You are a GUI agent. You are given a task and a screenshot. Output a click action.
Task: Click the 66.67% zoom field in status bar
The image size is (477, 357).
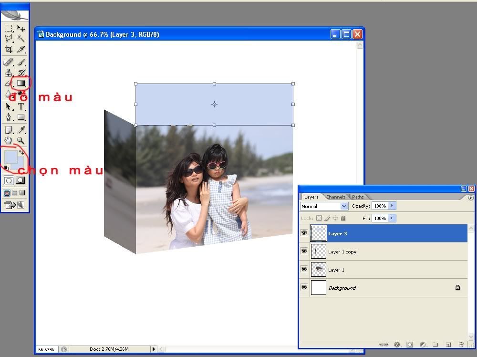click(x=46, y=349)
